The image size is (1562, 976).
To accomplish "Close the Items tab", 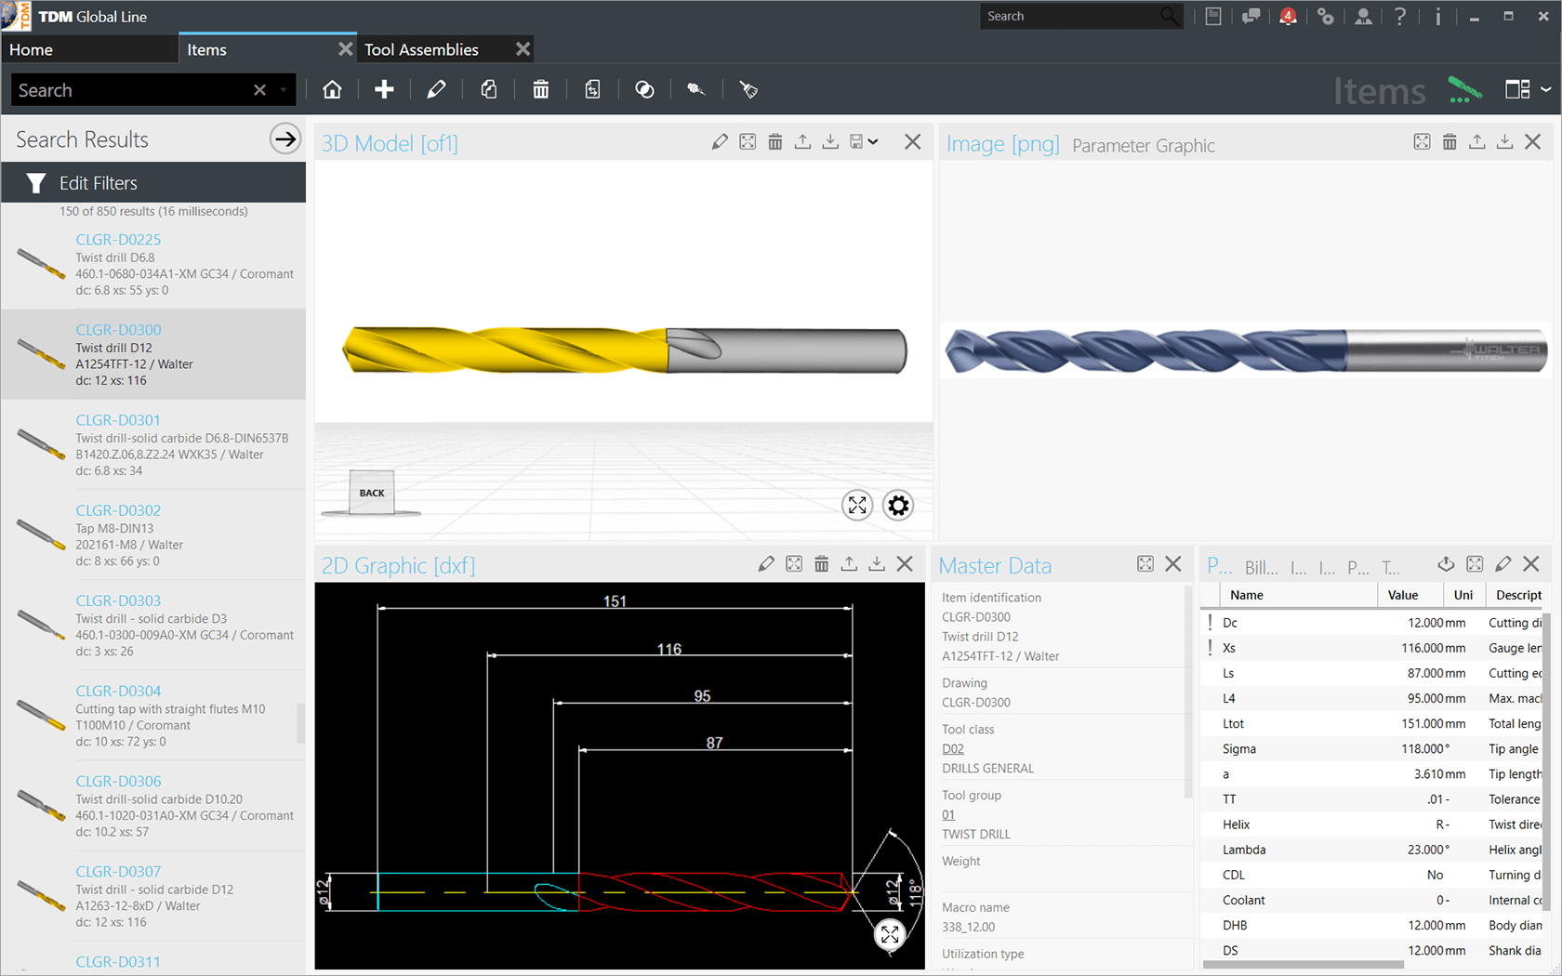I will click(345, 49).
